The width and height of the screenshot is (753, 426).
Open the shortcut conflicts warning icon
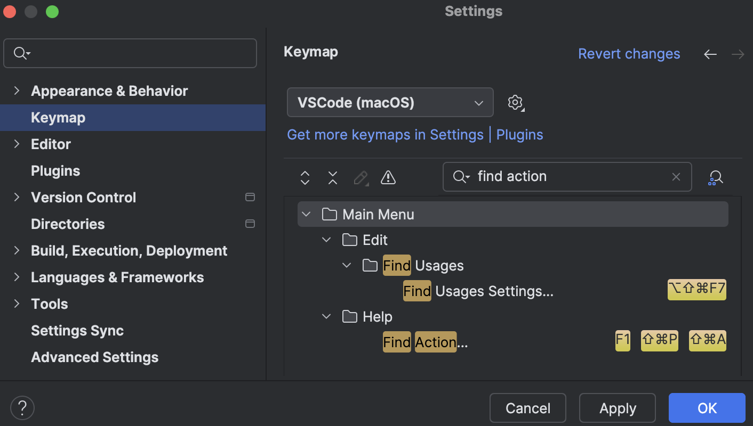(x=388, y=177)
